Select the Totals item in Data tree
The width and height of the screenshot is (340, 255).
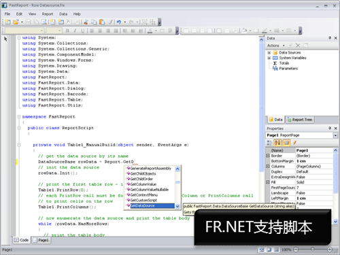click(284, 63)
